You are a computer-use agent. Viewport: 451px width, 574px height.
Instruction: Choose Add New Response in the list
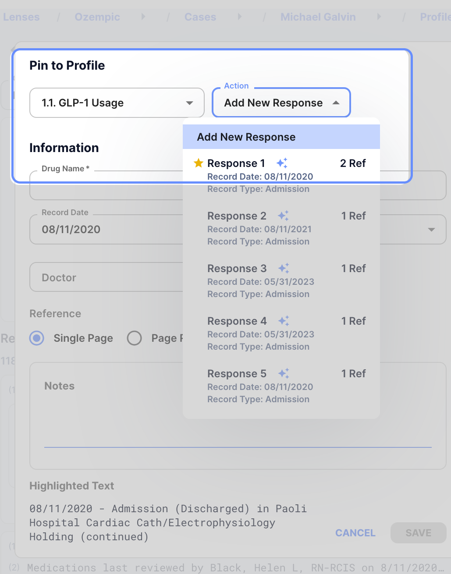tap(281, 137)
